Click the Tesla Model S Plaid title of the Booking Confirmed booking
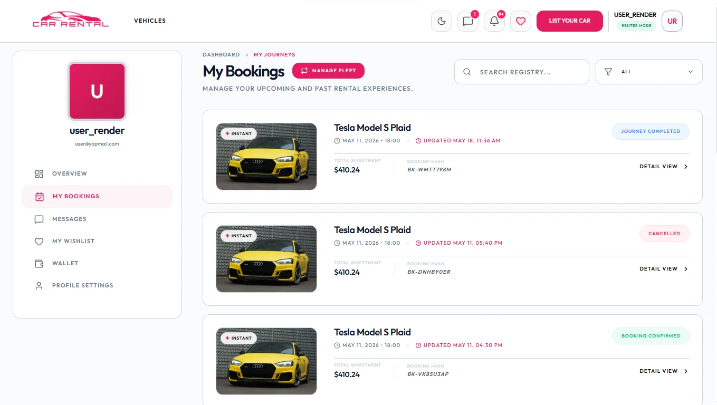The height and width of the screenshot is (405, 717). (372, 332)
